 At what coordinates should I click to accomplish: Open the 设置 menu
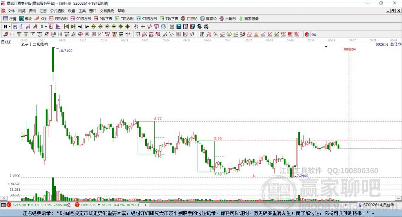tap(71, 11)
